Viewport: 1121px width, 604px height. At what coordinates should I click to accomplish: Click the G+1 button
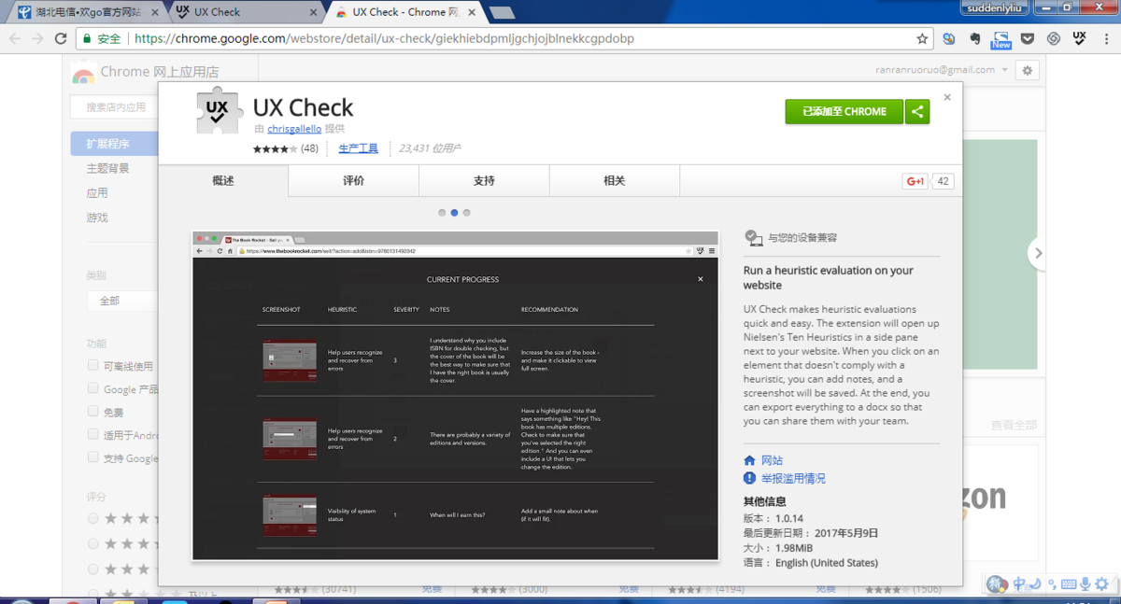pyautogui.click(x=915, y=181)
